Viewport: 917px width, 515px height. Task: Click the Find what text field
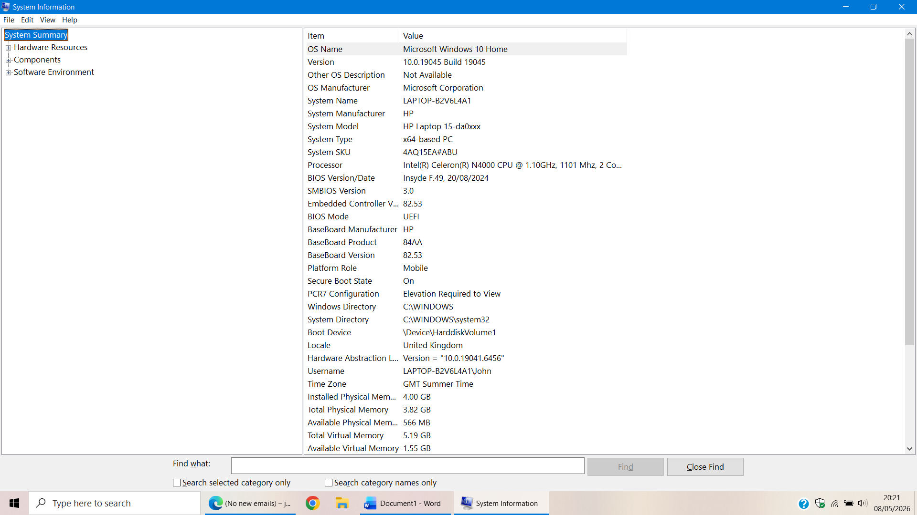(x=407, y=465)
